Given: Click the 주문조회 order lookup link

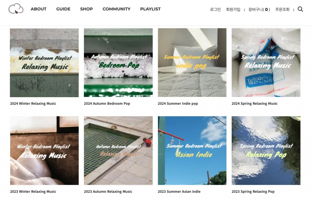Looking at the screenshot, I should tap(282, 9).
